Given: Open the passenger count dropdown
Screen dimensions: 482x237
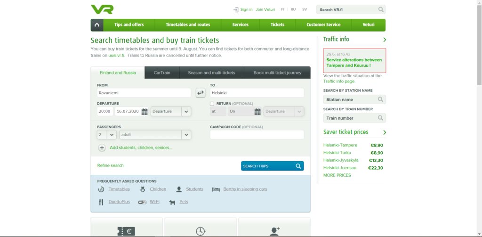Looking at the screenshot, I should [107, 134].
